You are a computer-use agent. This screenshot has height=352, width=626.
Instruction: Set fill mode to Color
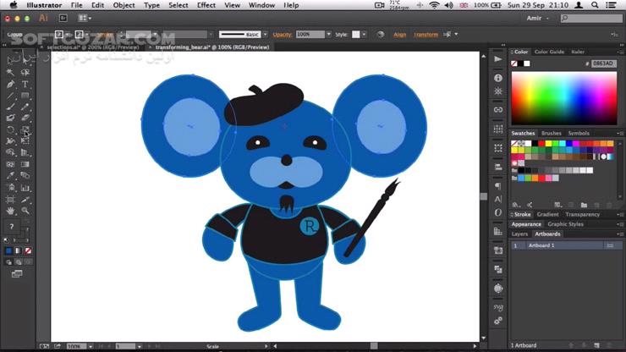pos(8,251)
